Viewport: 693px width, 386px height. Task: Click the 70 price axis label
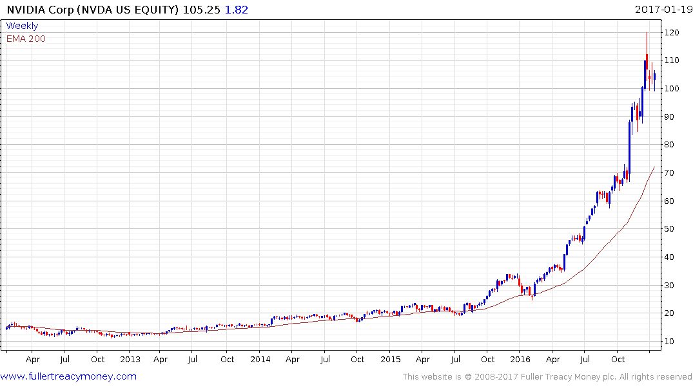pos(669,173)
